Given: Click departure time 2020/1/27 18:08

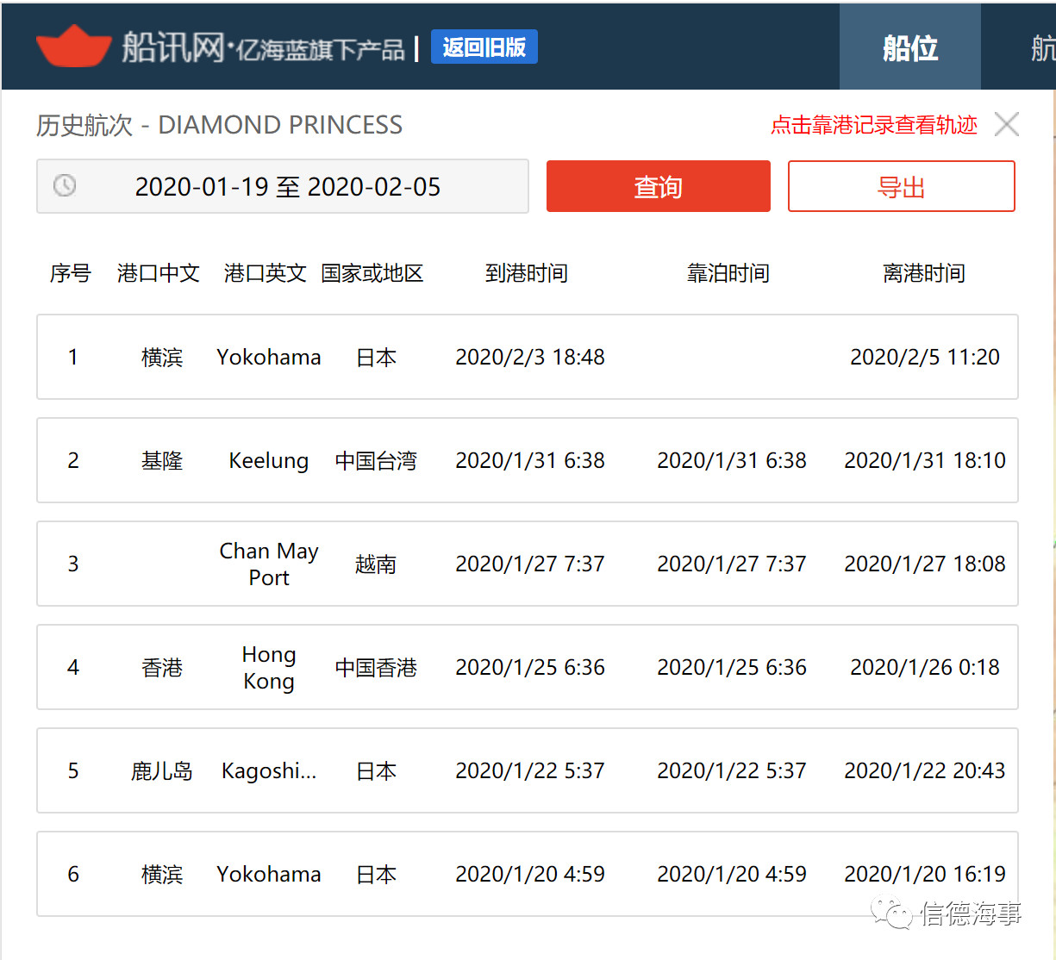Looking at the screenshot, I should point(925,564).
